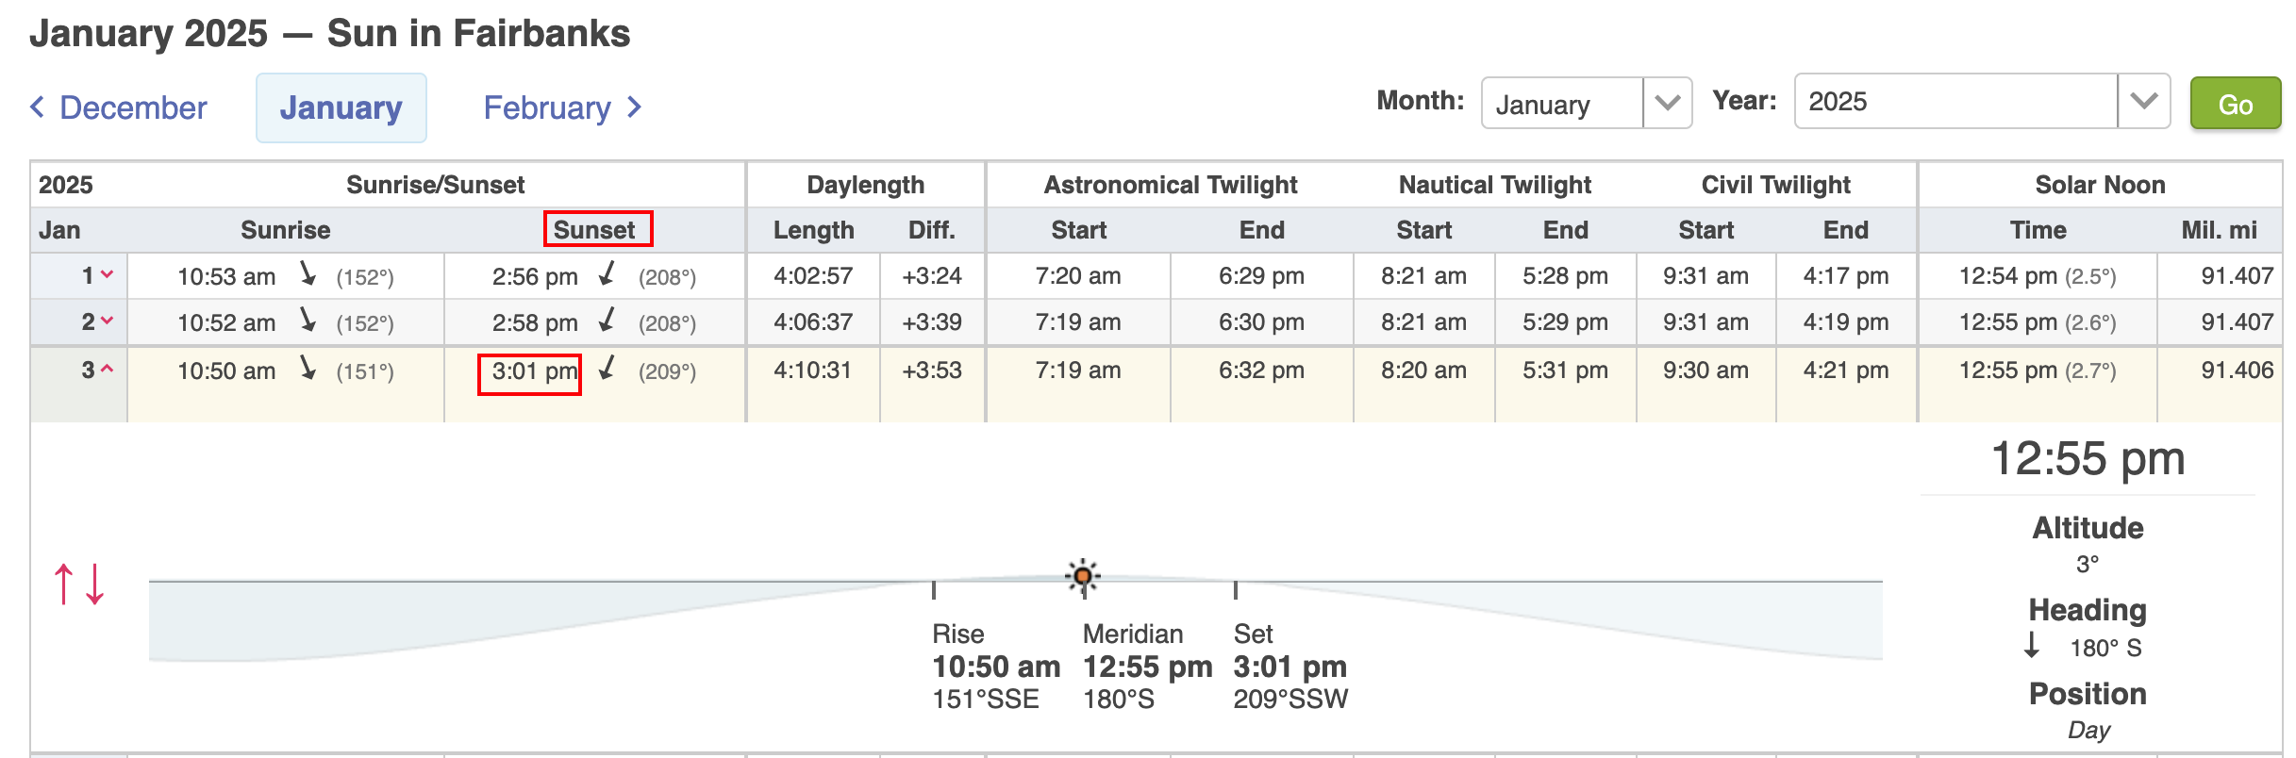Viewport: 2296px width, 758px height.
Task: Go to the December month link
Action: coord(133,107)
